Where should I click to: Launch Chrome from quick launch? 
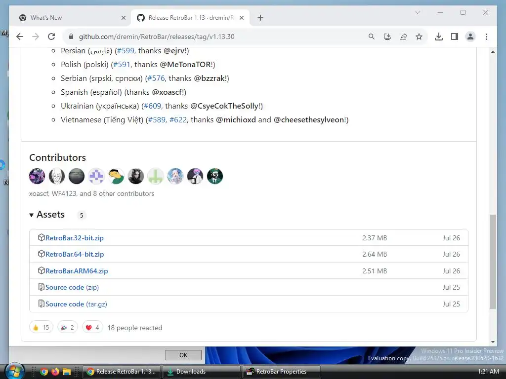[44, 372]
